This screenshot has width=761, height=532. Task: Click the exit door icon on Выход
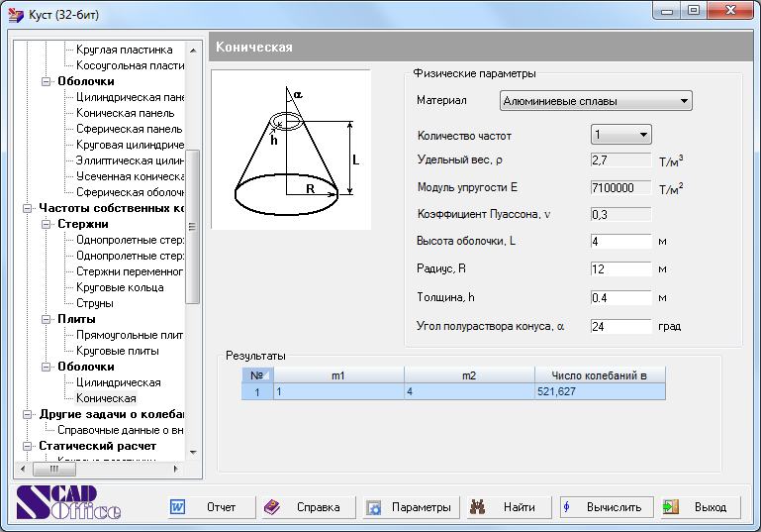[671, 507]
